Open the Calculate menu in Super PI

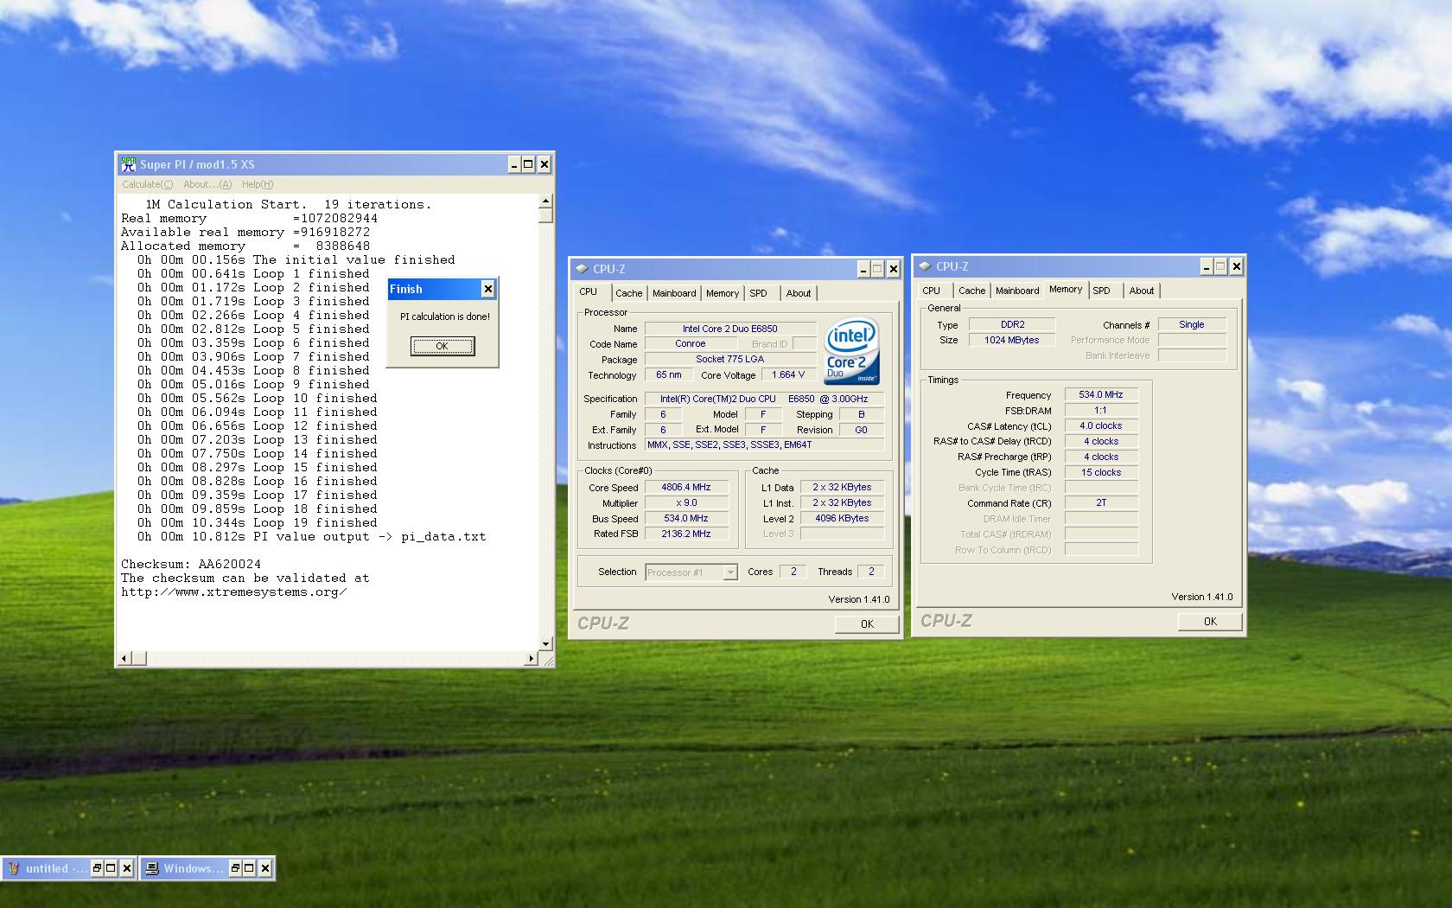click(x=147, y=184)
